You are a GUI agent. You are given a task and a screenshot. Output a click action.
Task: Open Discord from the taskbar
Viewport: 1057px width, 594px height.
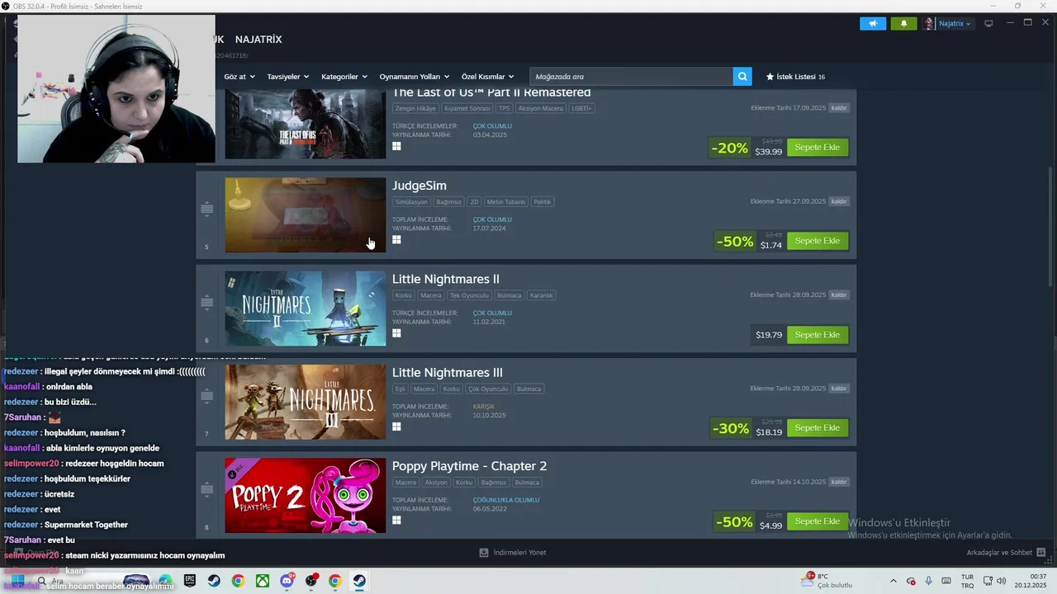[287, 581]
